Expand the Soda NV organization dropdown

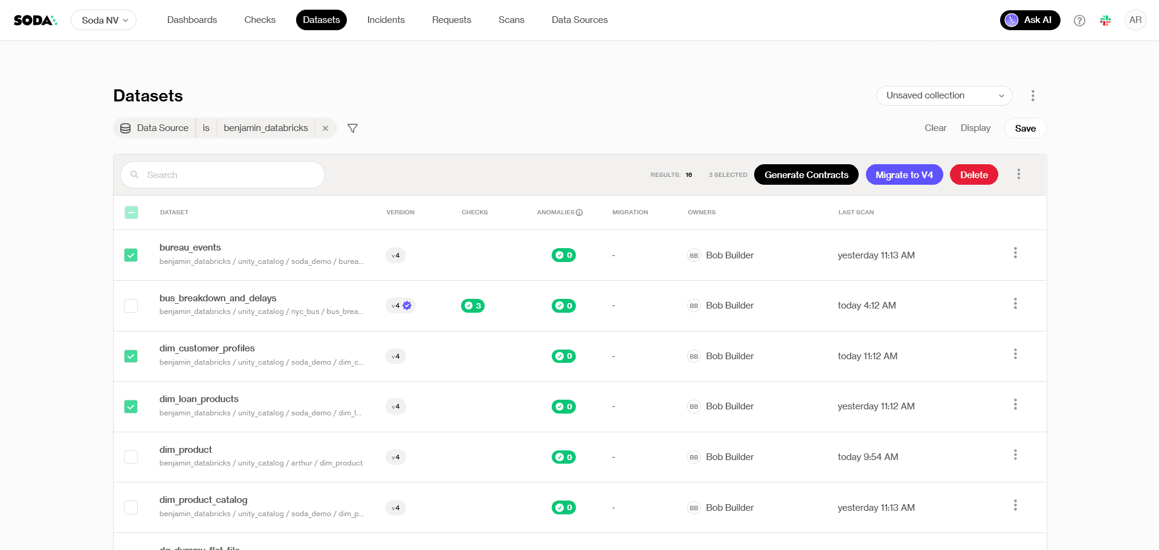(x=104, y=20)
